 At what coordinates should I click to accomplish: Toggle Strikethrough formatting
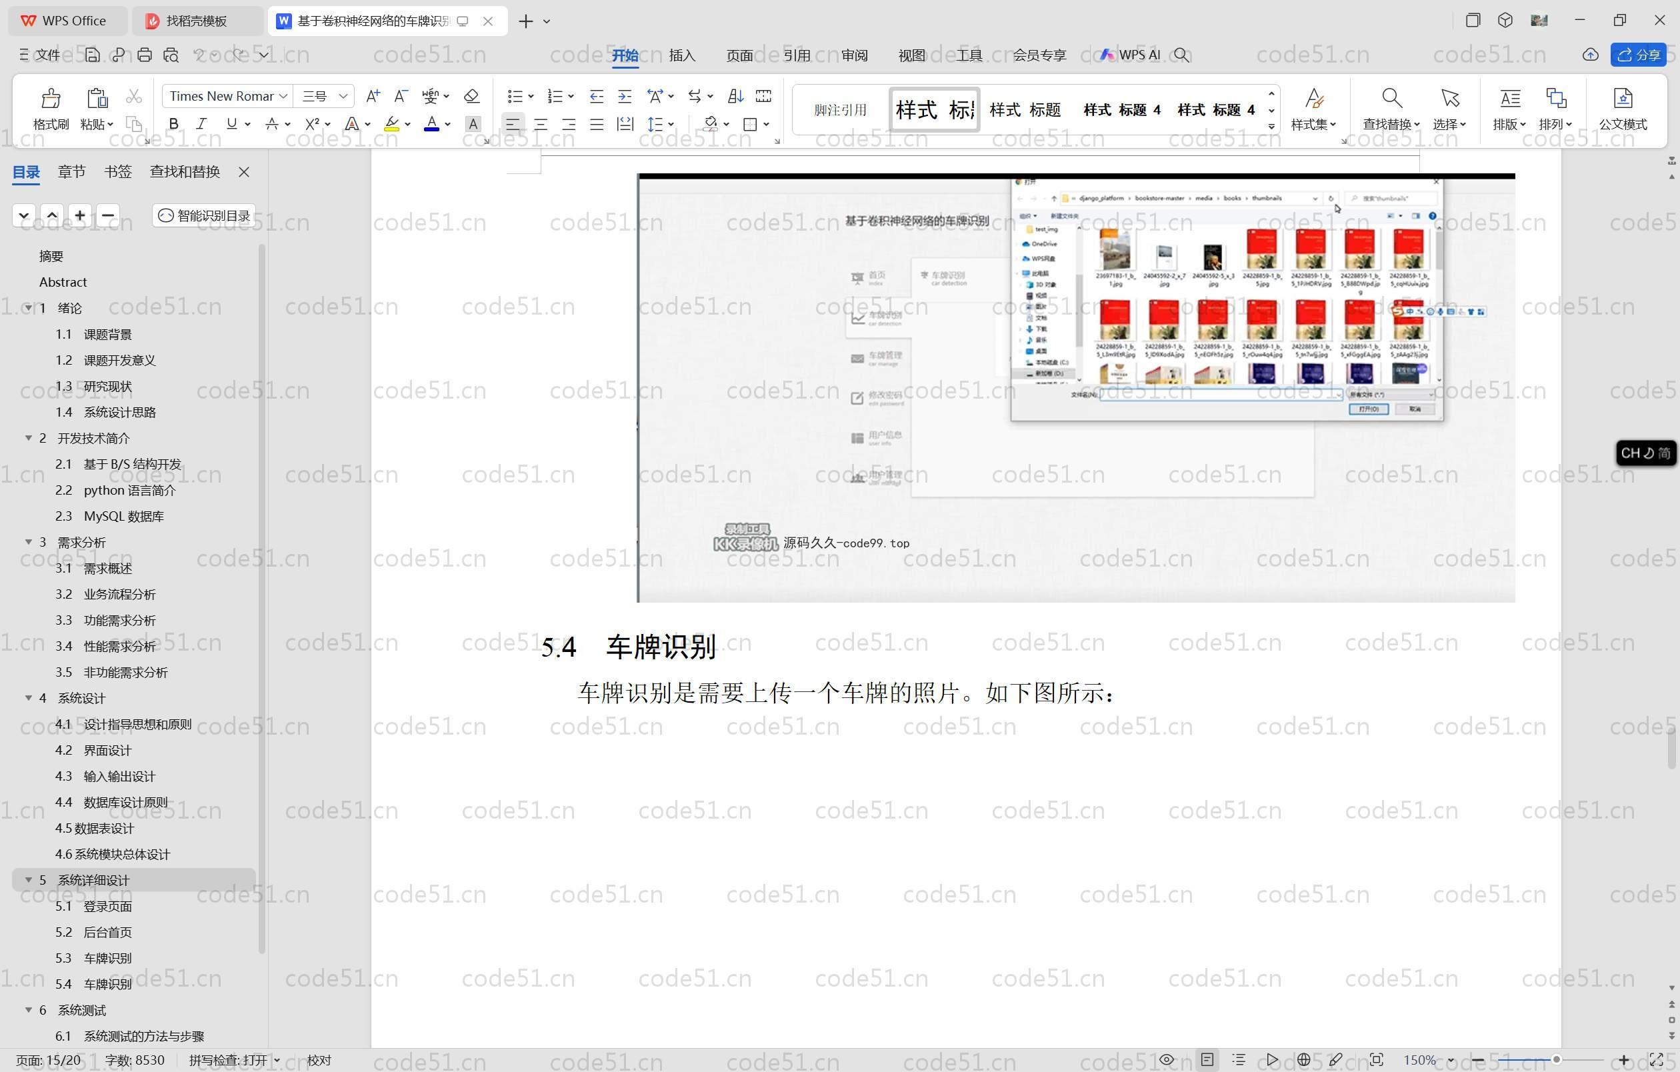pos(272,124)
